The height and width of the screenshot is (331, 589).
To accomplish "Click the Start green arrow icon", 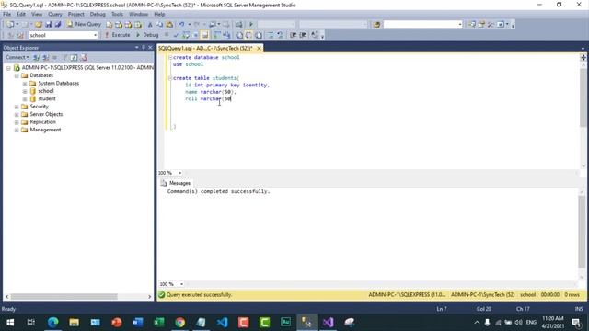I will tap(251, 25).
